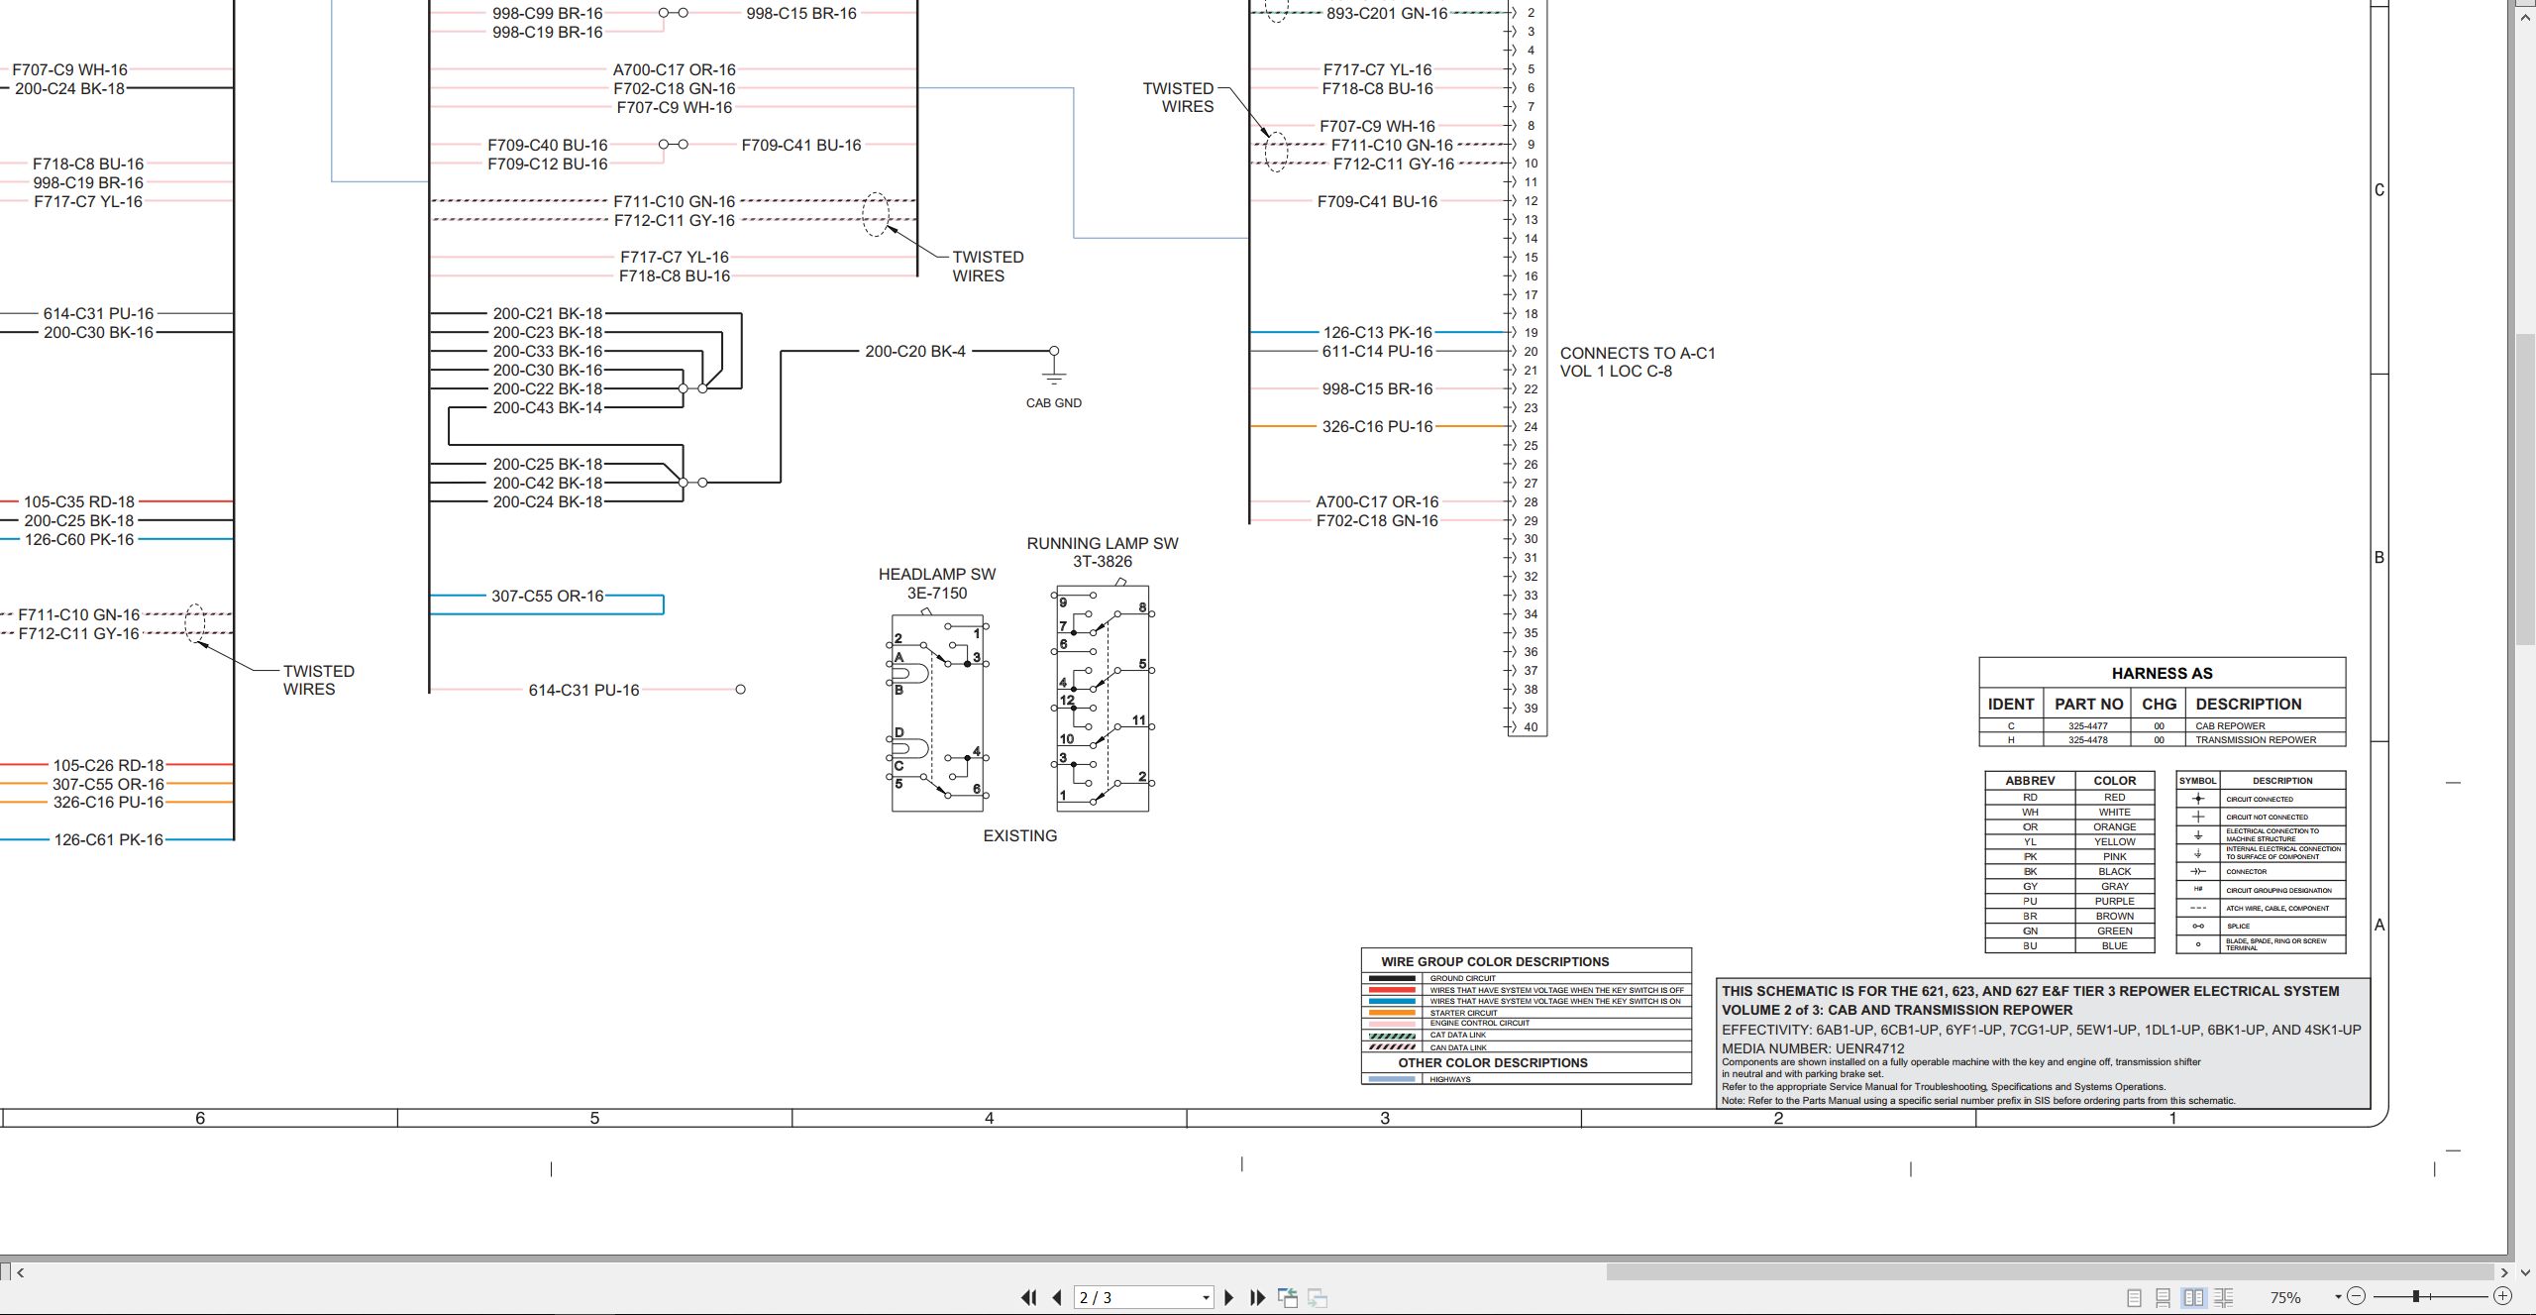Click the 200-C43 BK-14 wire label
The height and width of the screenshot is (1315, 2536).
[x=547, y=407]
